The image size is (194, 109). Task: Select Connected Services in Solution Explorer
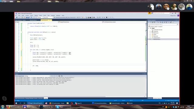(x=158, y=30)
